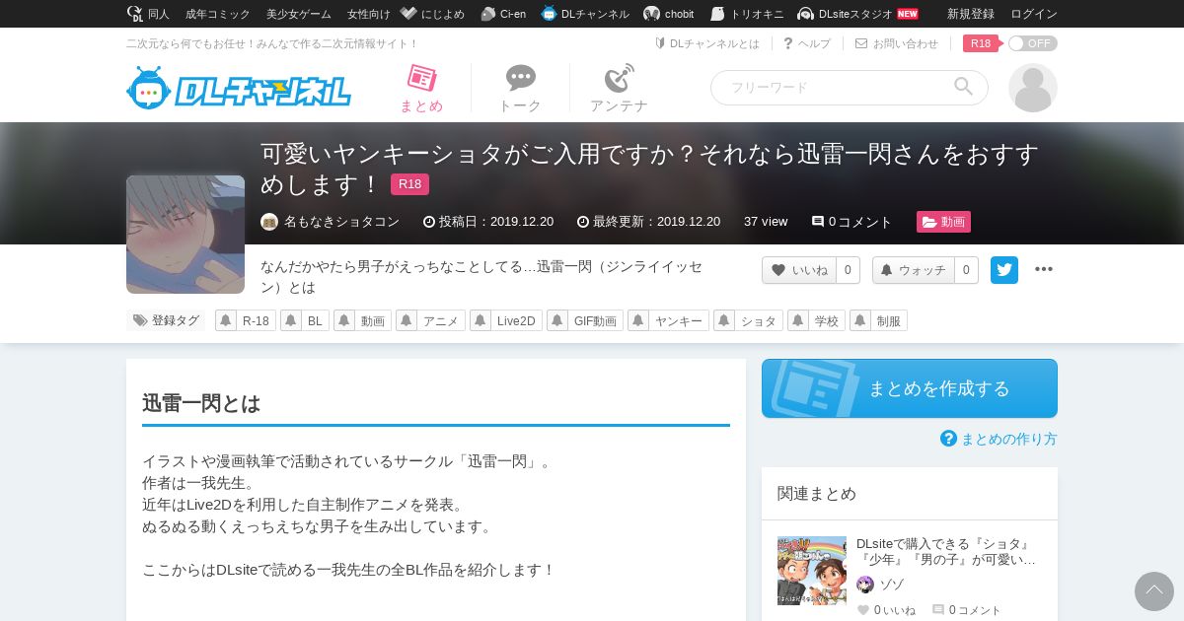Watch the R-18 tag via bell icon
This screenshot has width=1184, height=621.
tap(226, 320)
